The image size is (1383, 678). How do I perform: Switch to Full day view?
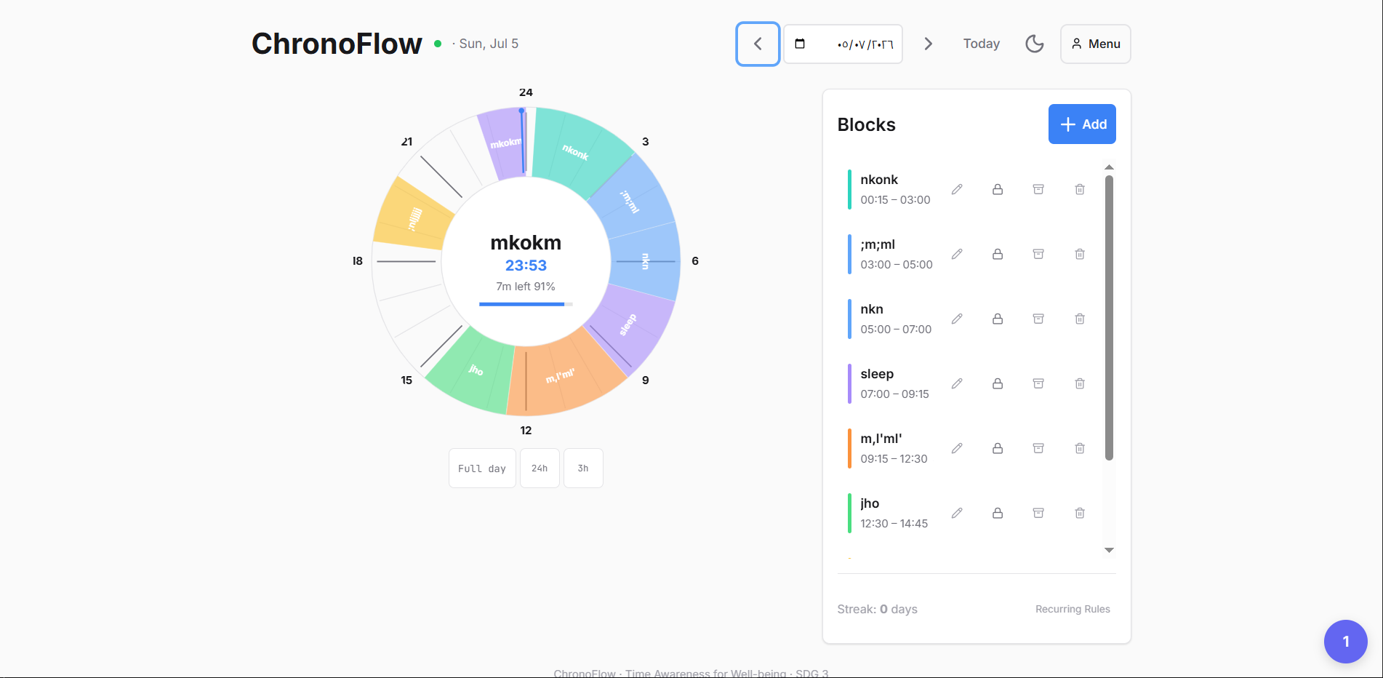tap(482, 468)
